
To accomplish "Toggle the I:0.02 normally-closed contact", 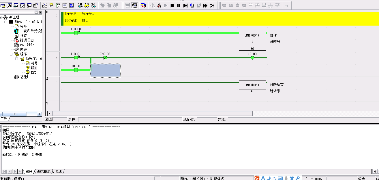I will point(105,58).
